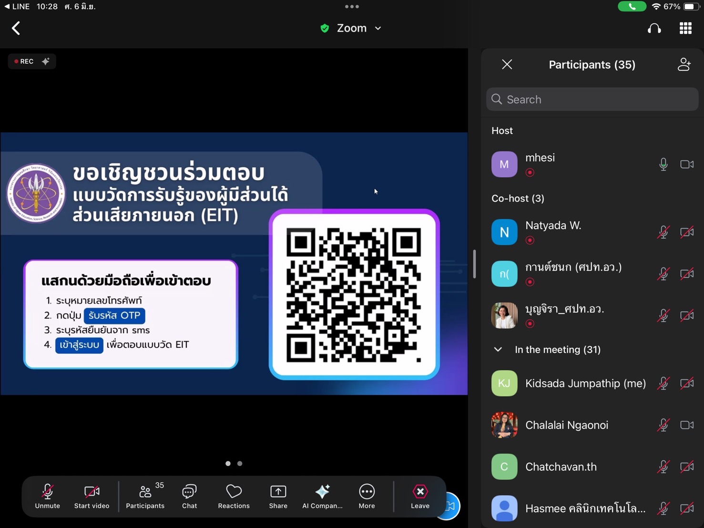704x528 pixels.
Task: Toggle Natyada W.'s muted microphone
Action: (x=663, y=232)
